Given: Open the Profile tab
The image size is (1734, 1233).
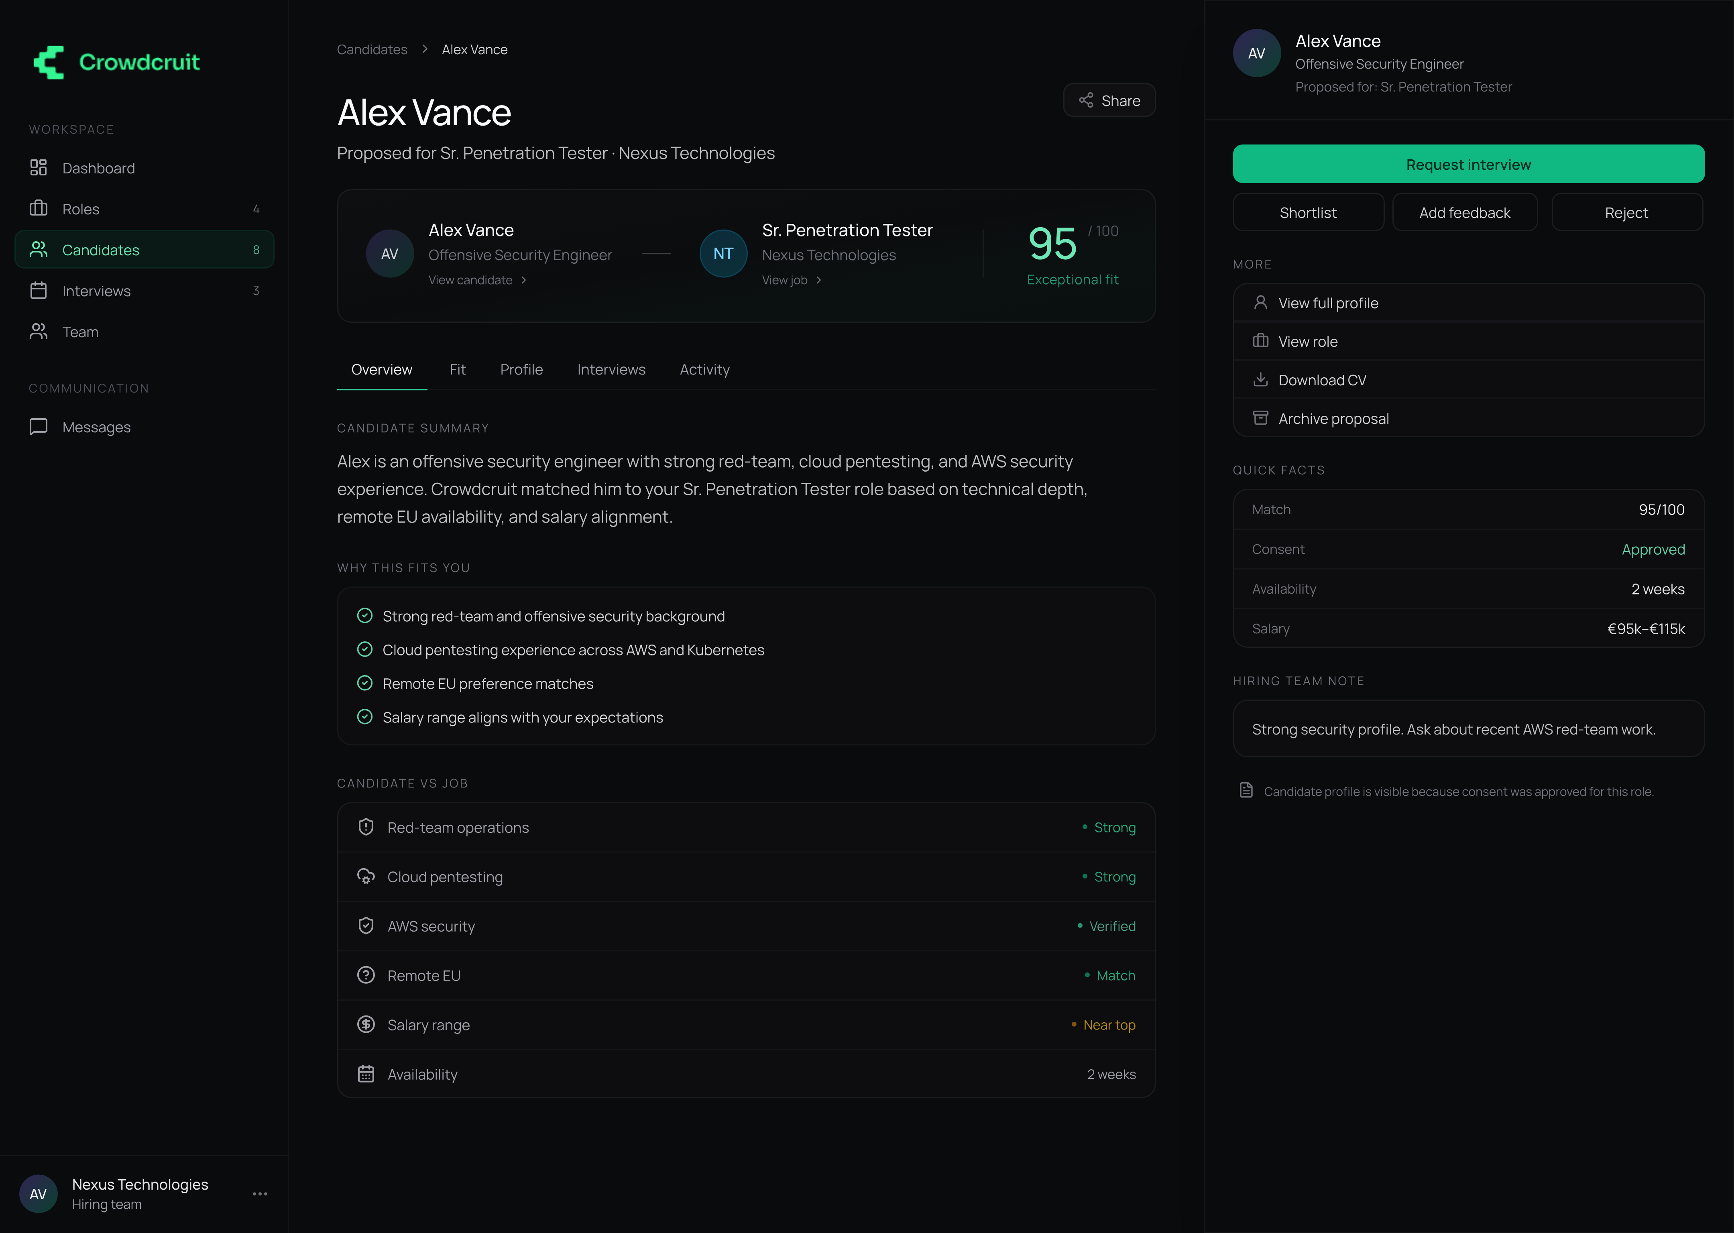Looking at the screenshot, I should [521, 370].
